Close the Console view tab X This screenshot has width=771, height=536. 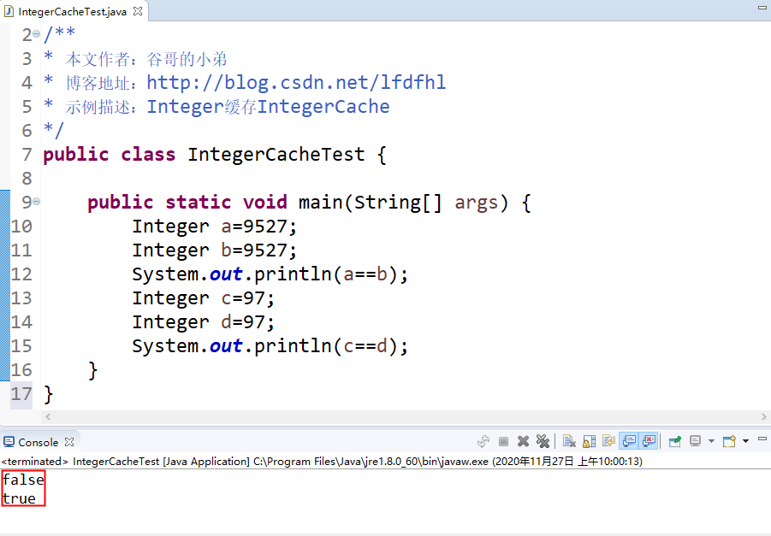pyautogui.click(x=69, y=442)
